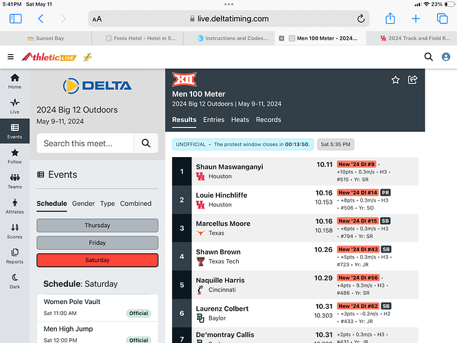Choose the Schedule events filter
This screenshot has width=457, height=343.
pos(51,204)
